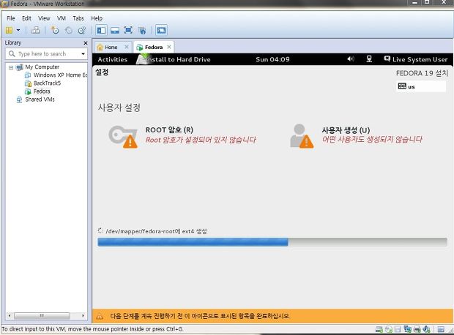Click the hard disk status icon
454x335 pixels.
379,329
